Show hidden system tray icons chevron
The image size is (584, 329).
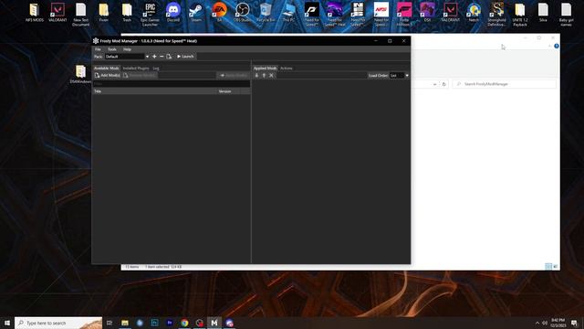[537, 323]
